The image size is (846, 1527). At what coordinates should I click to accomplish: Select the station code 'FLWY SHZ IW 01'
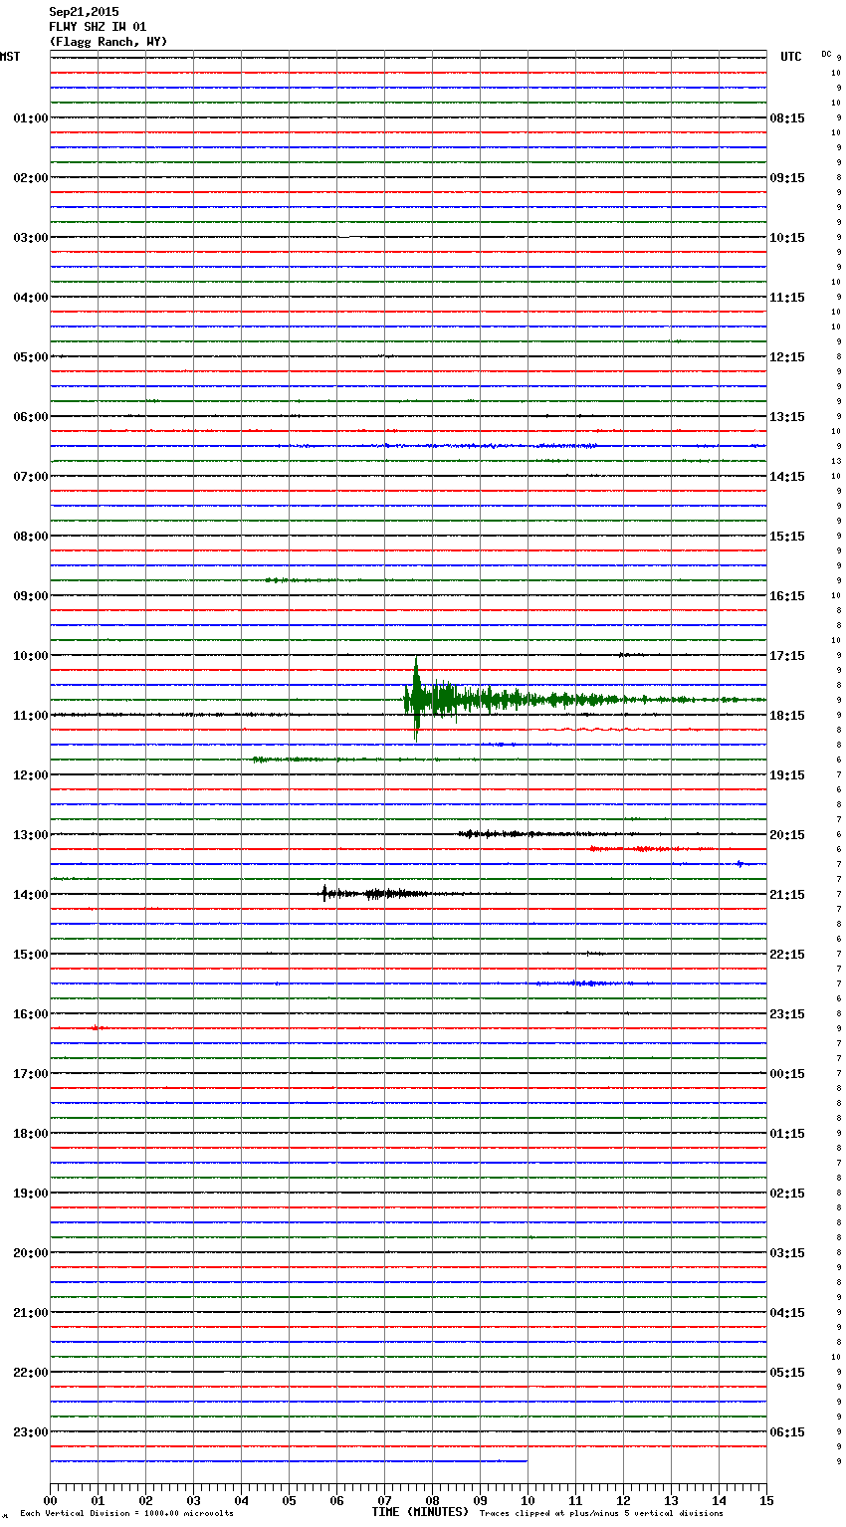[98, 27]
